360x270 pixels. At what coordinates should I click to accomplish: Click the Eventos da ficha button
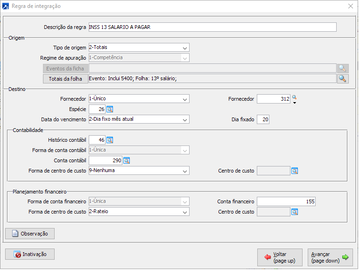65,69
